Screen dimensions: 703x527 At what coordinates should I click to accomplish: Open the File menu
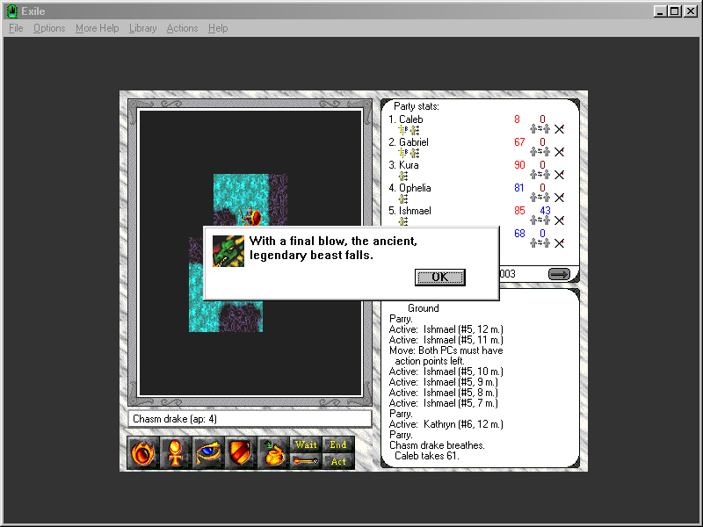point(16,28)
